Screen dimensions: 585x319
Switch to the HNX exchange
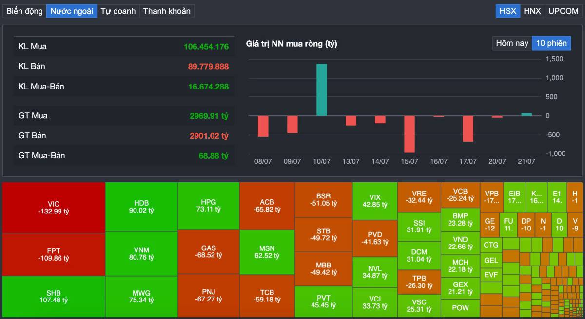pyautogui.click(x=532, y=11)
